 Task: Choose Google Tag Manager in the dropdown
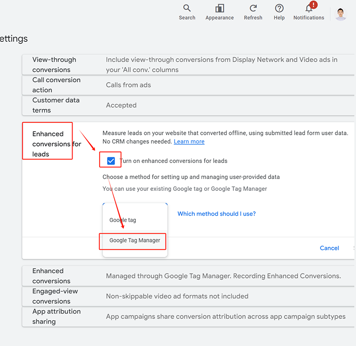point(135,241)
